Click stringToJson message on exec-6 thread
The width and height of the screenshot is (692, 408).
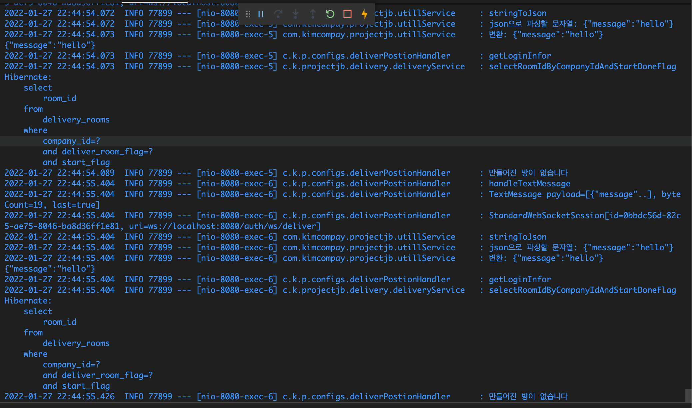pyautogui.click(x=517, y=237)
